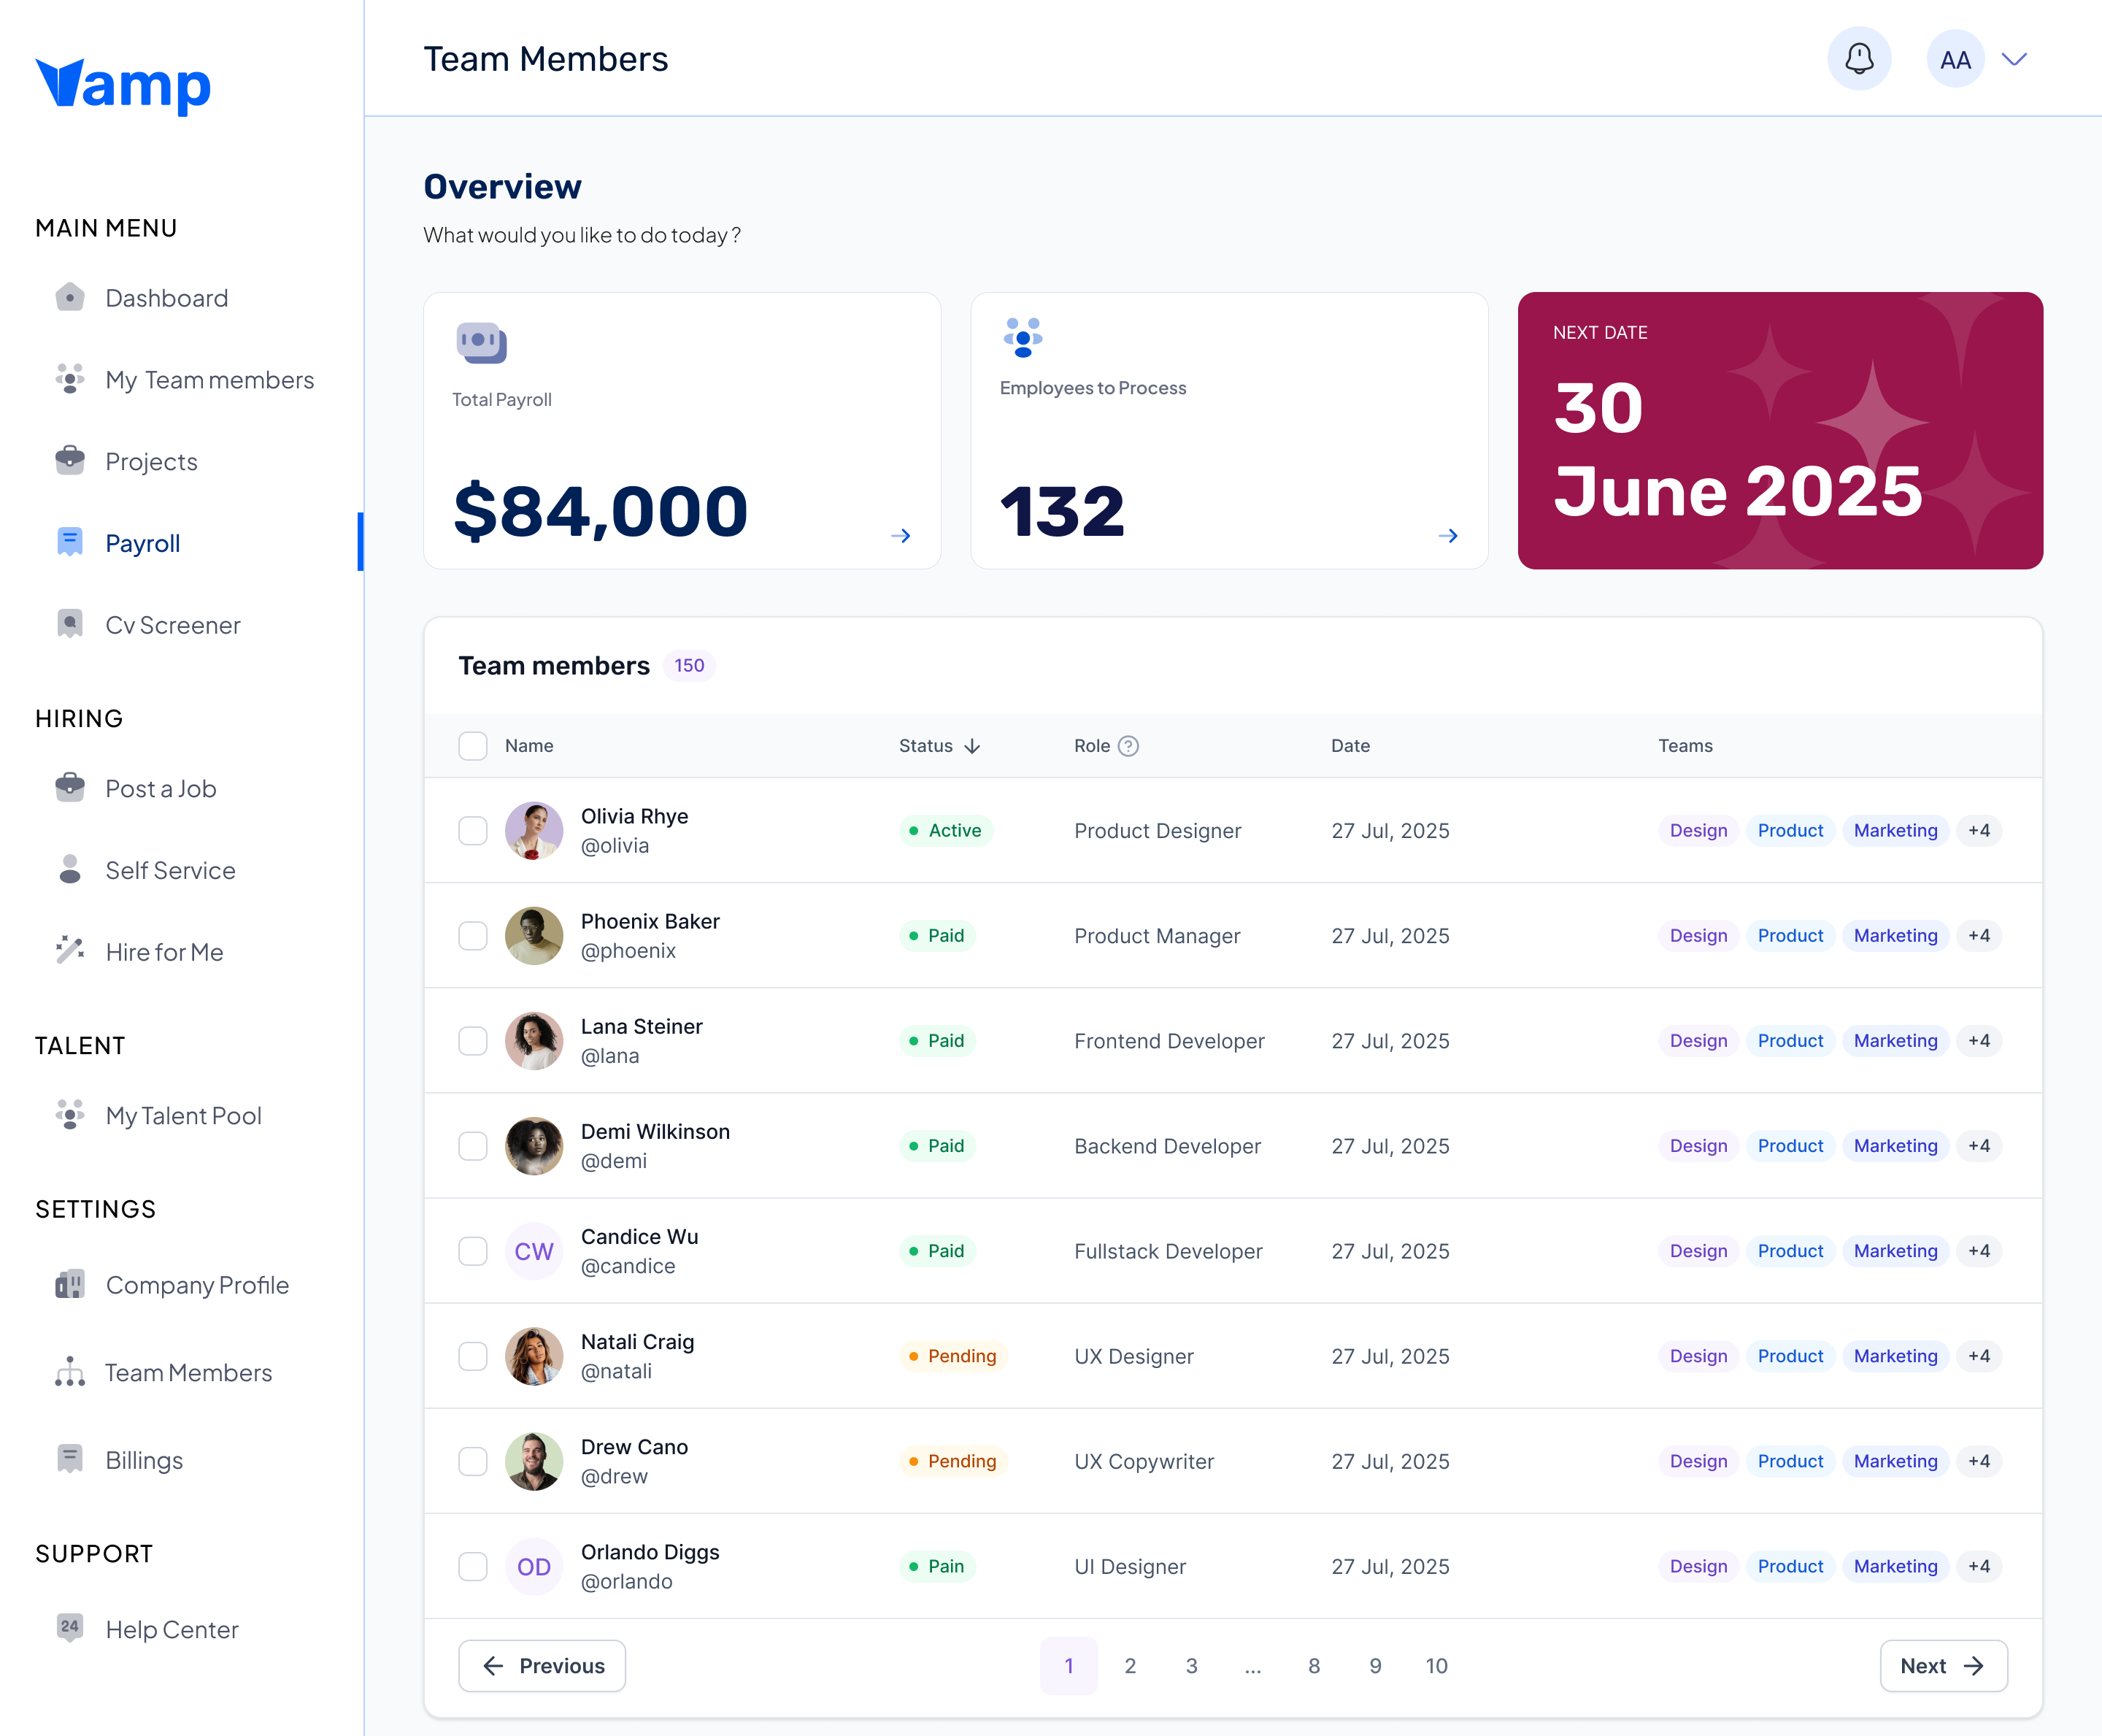Open the Role column help icon
The width and height of the screenshot is (2102, 1736).
pyautogui.click(x=1130, y=745)
